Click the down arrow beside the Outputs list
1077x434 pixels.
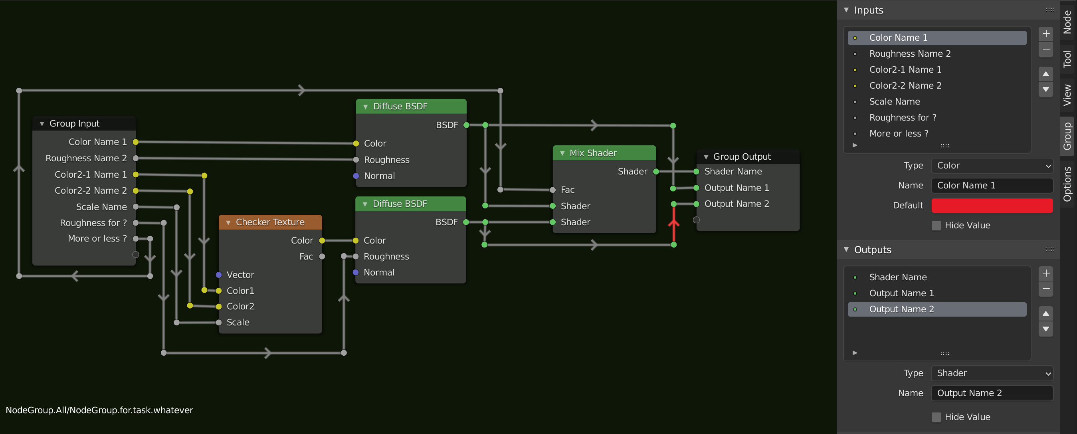coord(1045,329)
